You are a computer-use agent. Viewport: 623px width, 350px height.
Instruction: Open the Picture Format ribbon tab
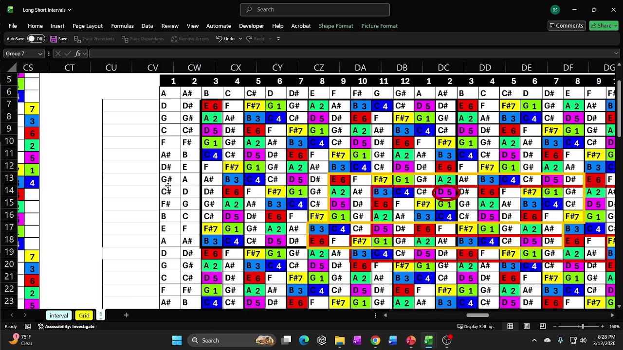coord(380,26)
